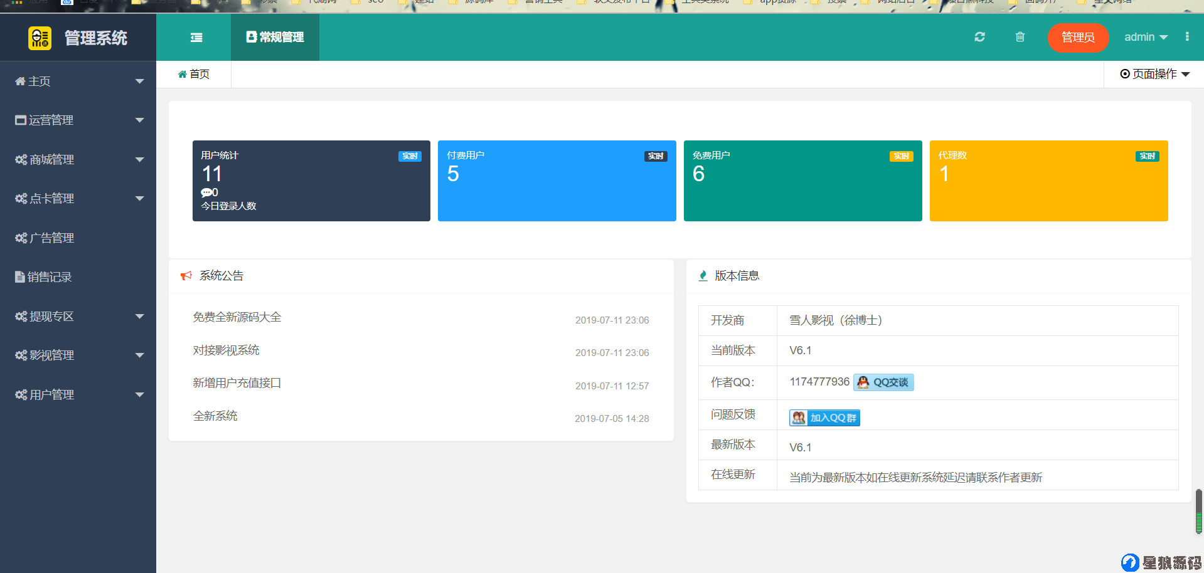Click the developer name 雪人影视（徐博士）

click(836, 320)
